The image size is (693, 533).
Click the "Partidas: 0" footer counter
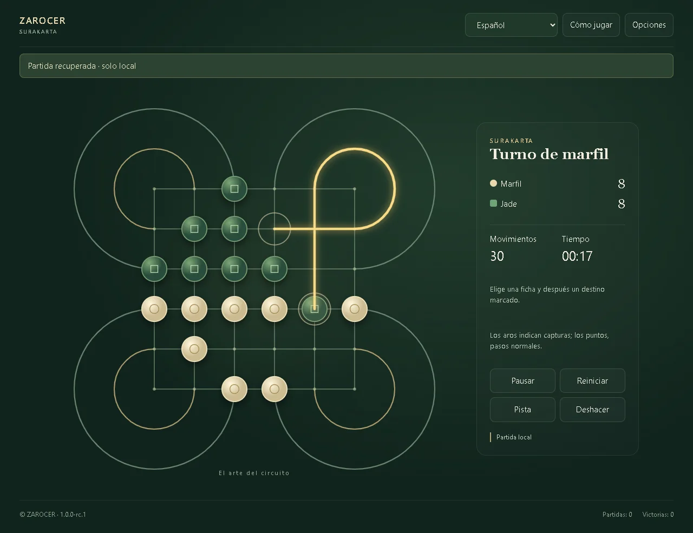tap(617, 515)
